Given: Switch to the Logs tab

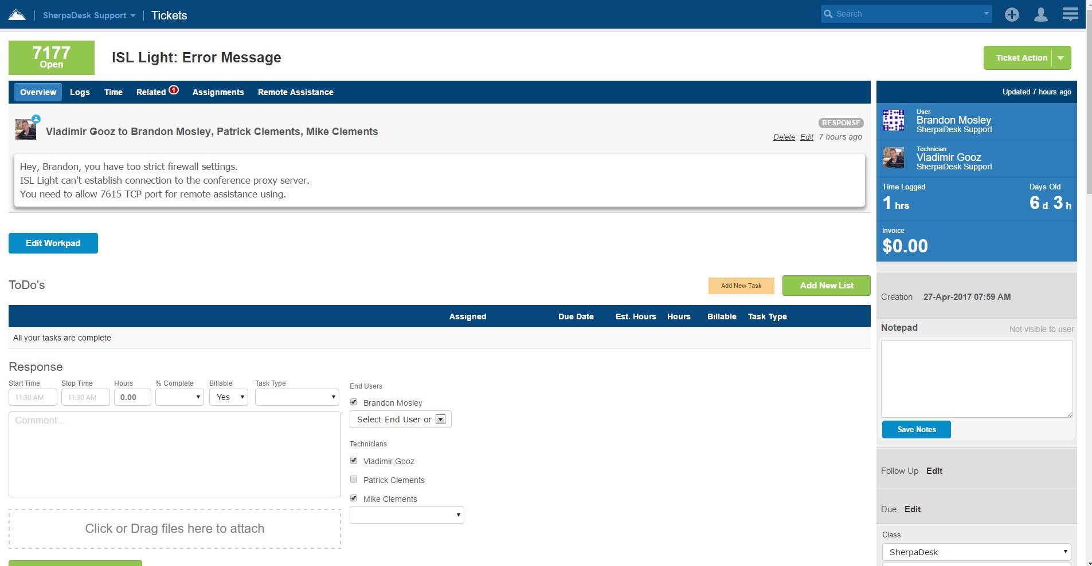Looking at the screenshot, I should (x=80, y=92).
